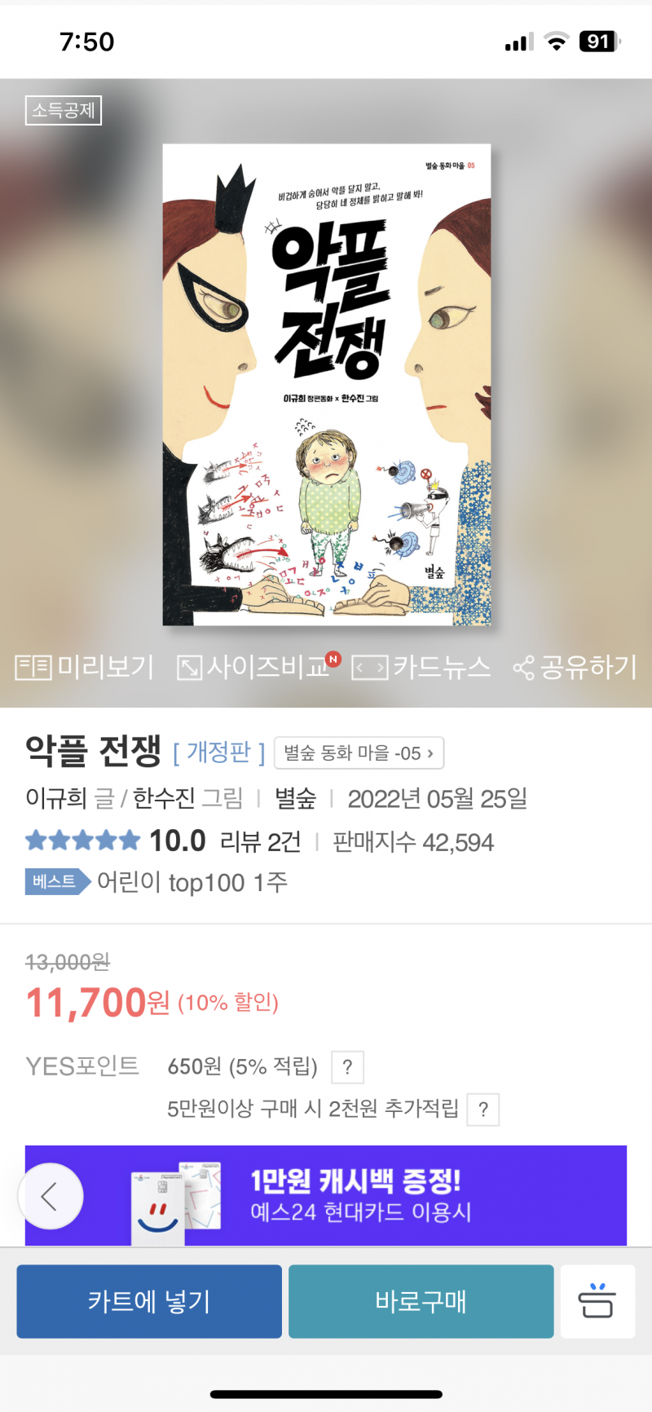Tap the 공유하기 share icon
Image resolution: width=652 pixels, height=1412 pixels.
(x=575, y=668)
